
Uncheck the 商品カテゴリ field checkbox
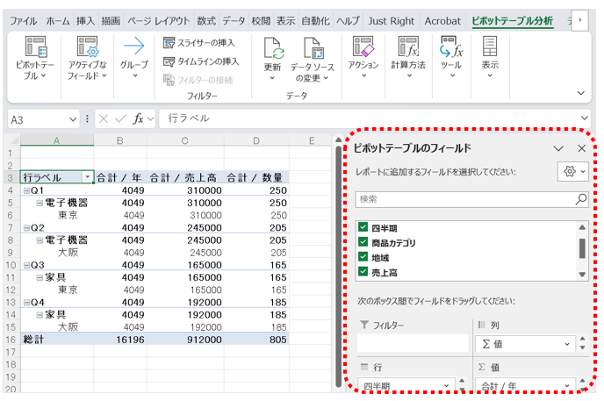click(x=363, y=242)
